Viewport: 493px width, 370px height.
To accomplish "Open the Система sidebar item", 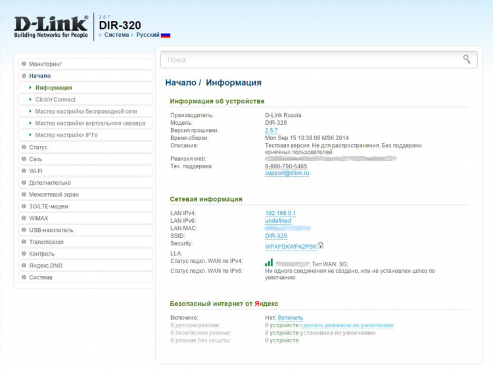I will [85, 277].
